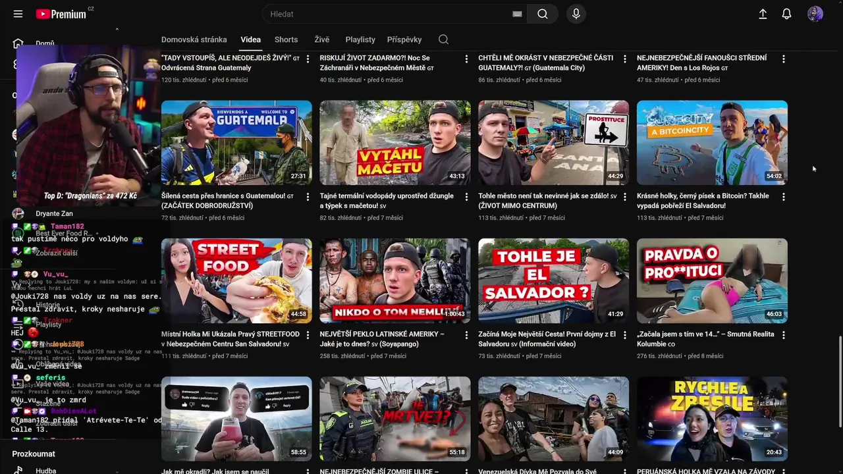The image size is (843, 474).
Task: Click the Domů home icon in sidebar
Action: (18, 43)
